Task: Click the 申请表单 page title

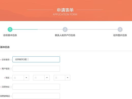Action: [65, 10]
